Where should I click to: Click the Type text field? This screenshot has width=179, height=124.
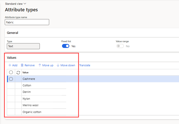tap(23, 46)
